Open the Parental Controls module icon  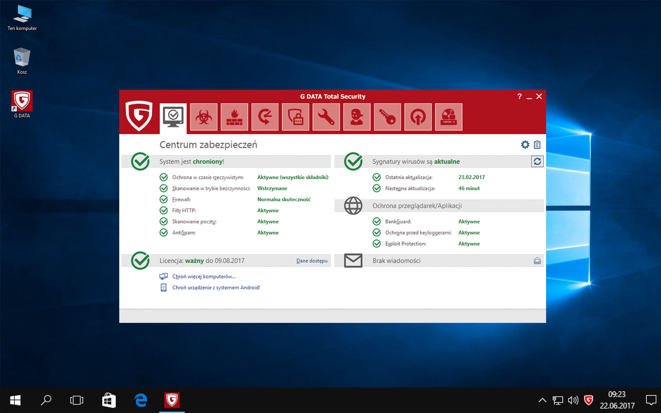357,117
